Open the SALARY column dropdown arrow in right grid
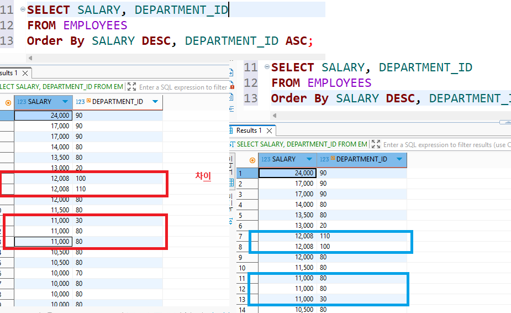Viewport: 511px width, 313px height. 309,159
